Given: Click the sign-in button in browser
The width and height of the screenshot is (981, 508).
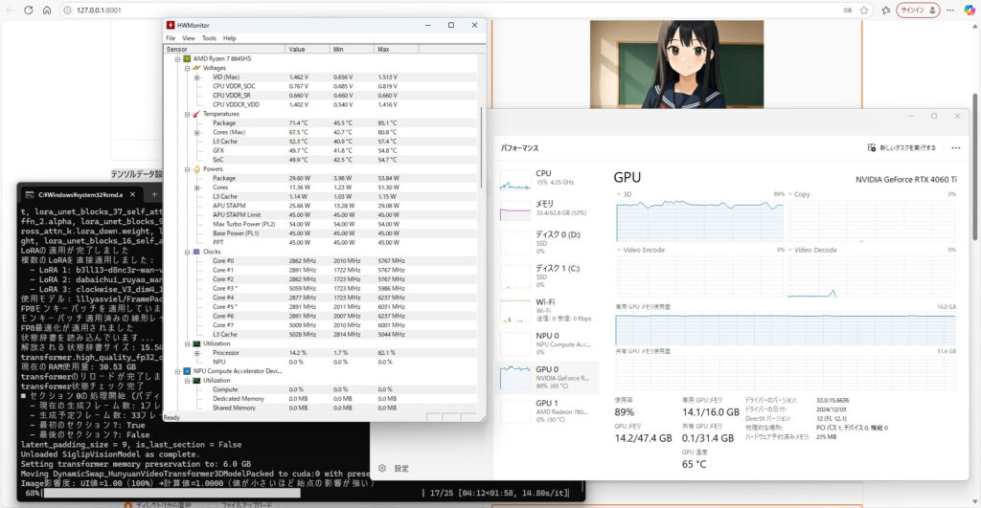Looking at the screenshot, I should click(x=918, y=10).
